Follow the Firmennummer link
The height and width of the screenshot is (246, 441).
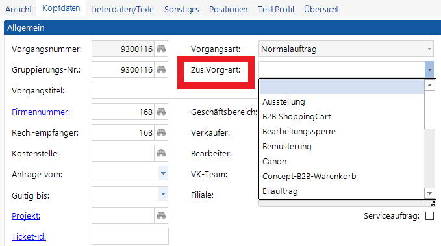coord(41,112)
